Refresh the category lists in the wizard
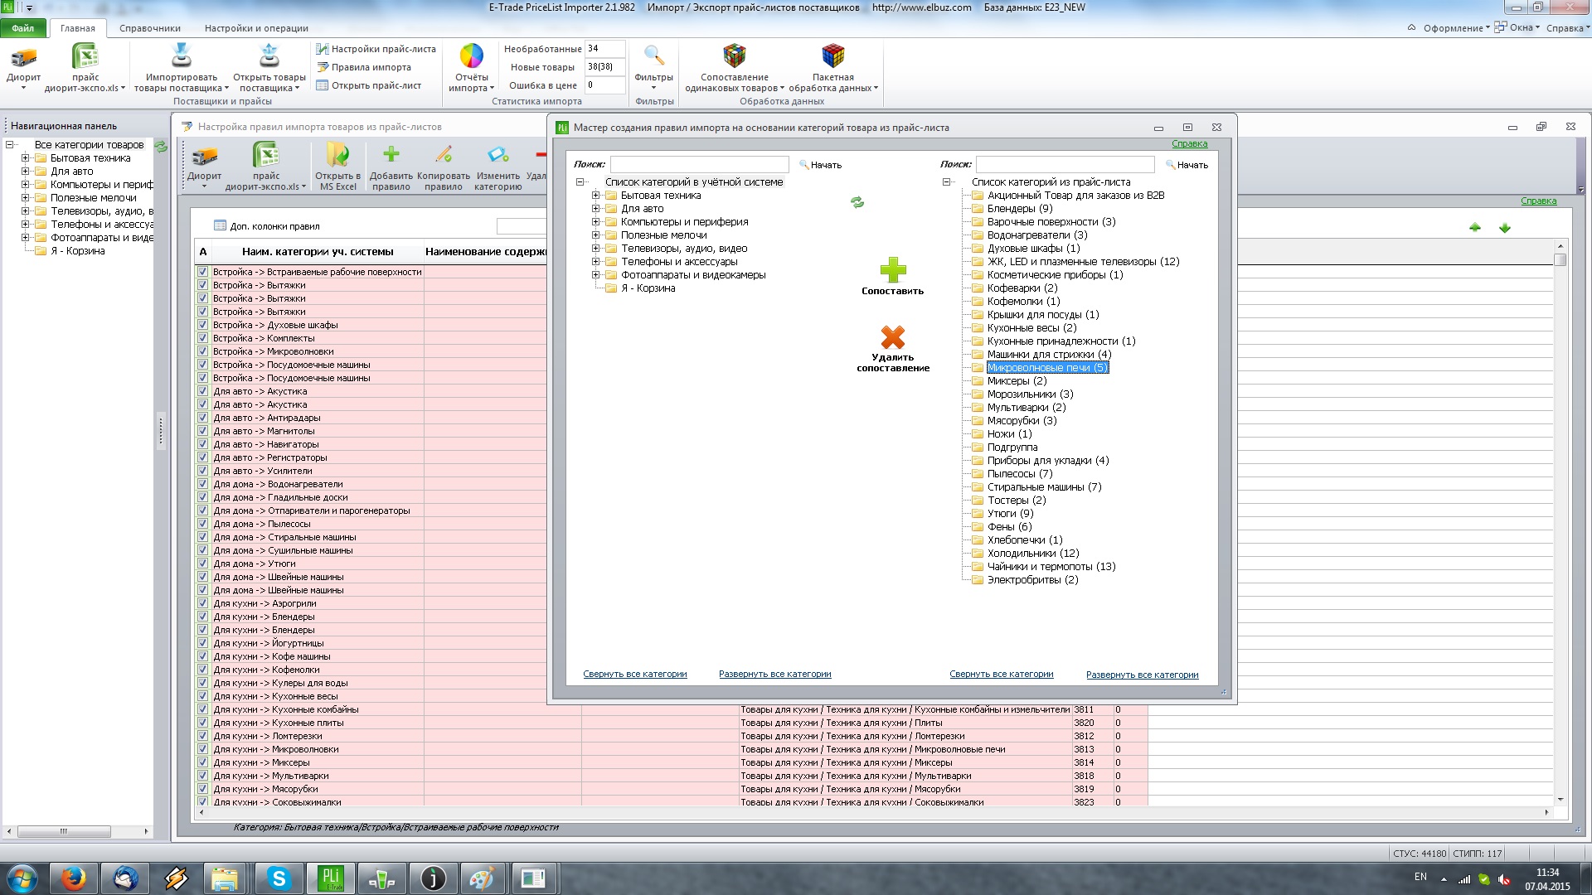 (x=857, y=202)
